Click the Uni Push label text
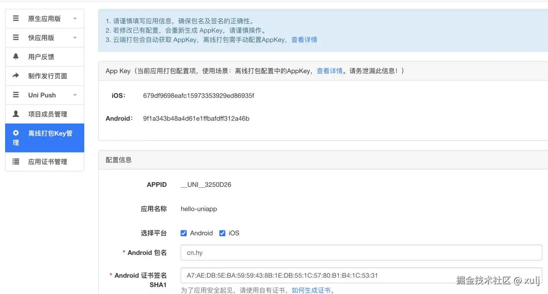 tap(42, 95)
